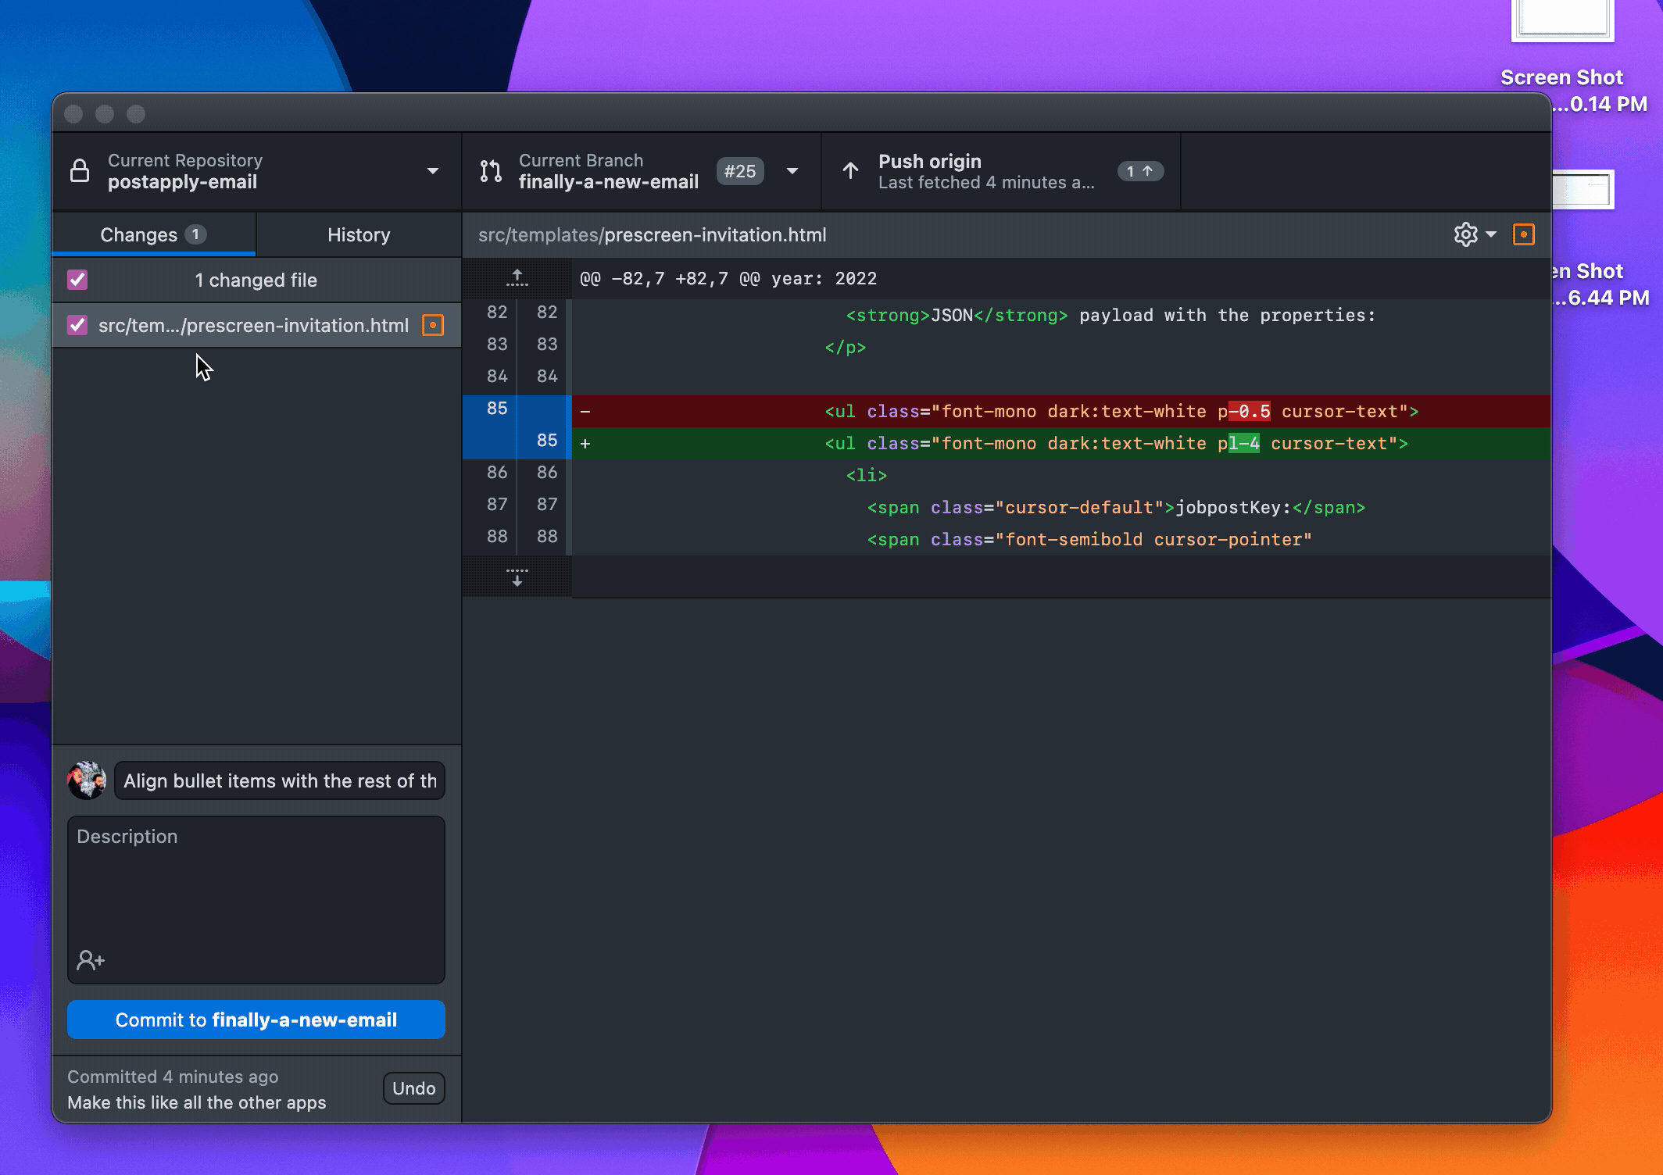Open Current Repository dropdown
Image resolution: width=1663 pixels, height=1175 pixels.
[432, 171]
